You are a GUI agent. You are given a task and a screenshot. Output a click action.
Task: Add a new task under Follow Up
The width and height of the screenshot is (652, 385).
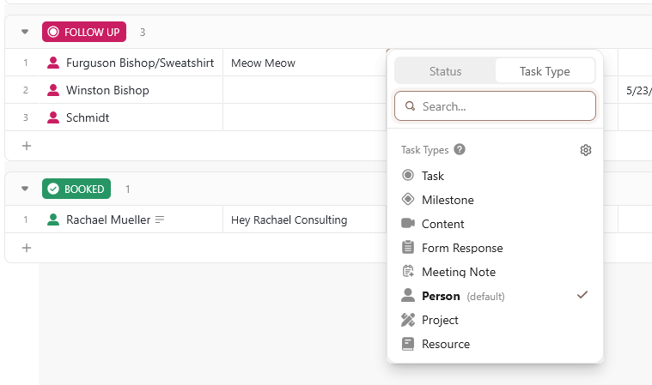point(27,146)
